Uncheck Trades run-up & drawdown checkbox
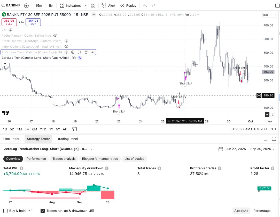Viewport: 280px width, 217px height. click(43, 211)
